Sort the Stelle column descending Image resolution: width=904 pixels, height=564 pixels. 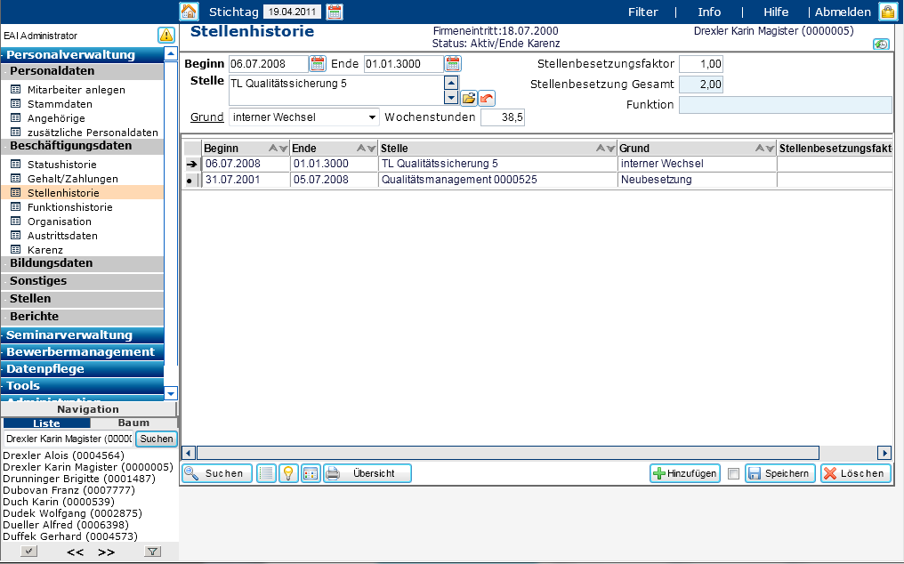610,149
